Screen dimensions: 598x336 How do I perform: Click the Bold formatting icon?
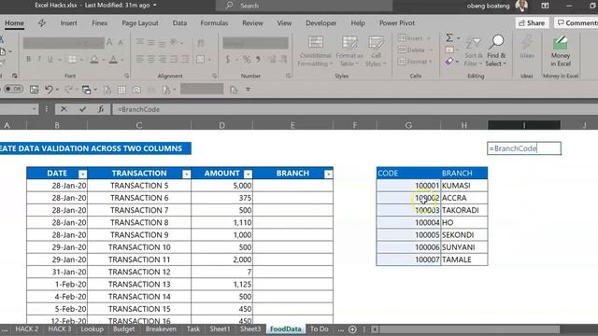[29, 59]
